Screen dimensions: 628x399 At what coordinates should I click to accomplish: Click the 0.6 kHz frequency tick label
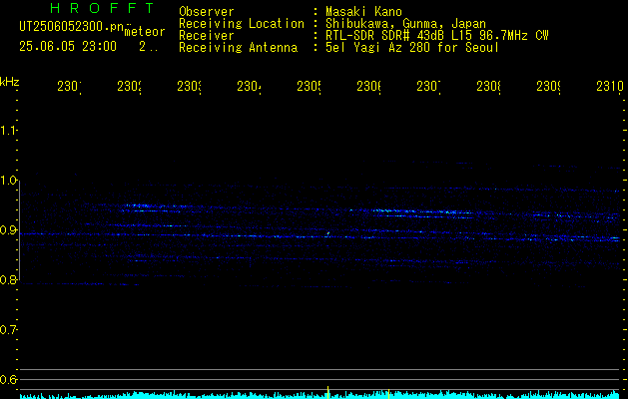9,379
